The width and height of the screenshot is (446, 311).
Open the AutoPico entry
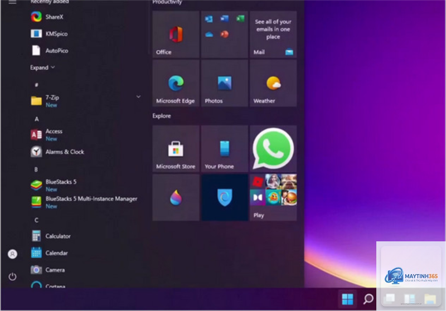pyautogui.click(x=50, y=51)
